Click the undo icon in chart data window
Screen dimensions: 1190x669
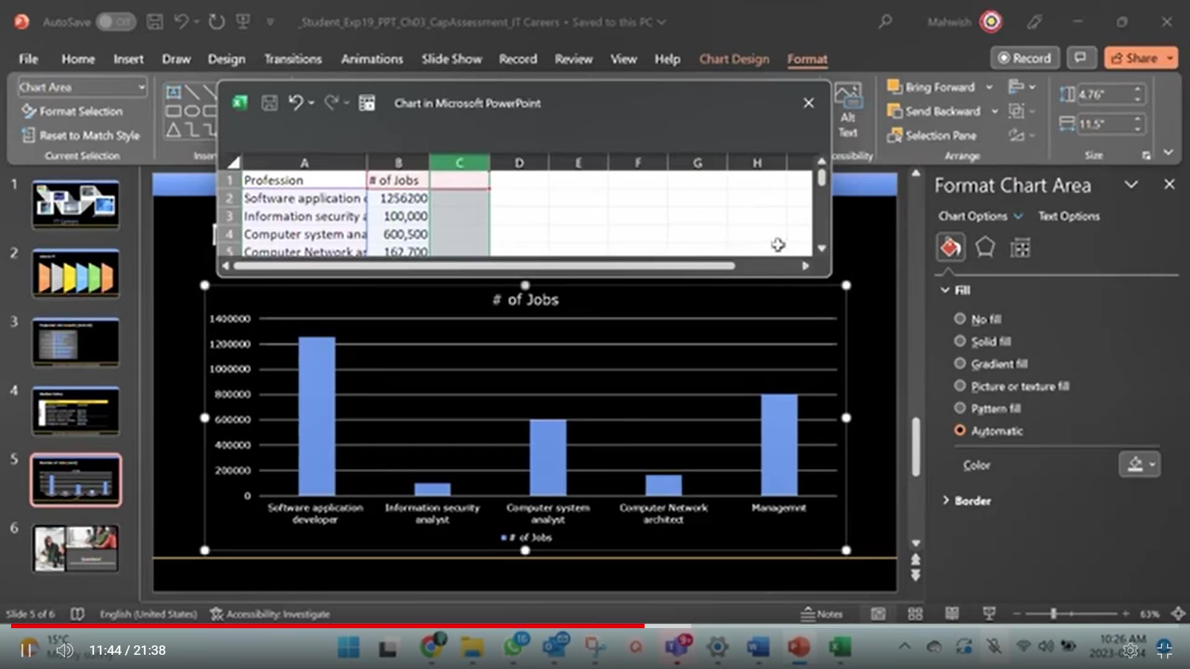pos(296,103)
